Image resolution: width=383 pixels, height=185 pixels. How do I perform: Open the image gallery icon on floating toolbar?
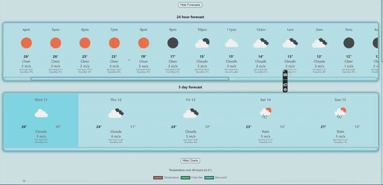coord(285,85)
